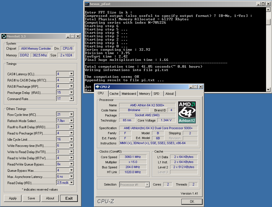Expand the Refresh Mode Select dropdown
Screen dimensions: 272x207
point(71,121)
